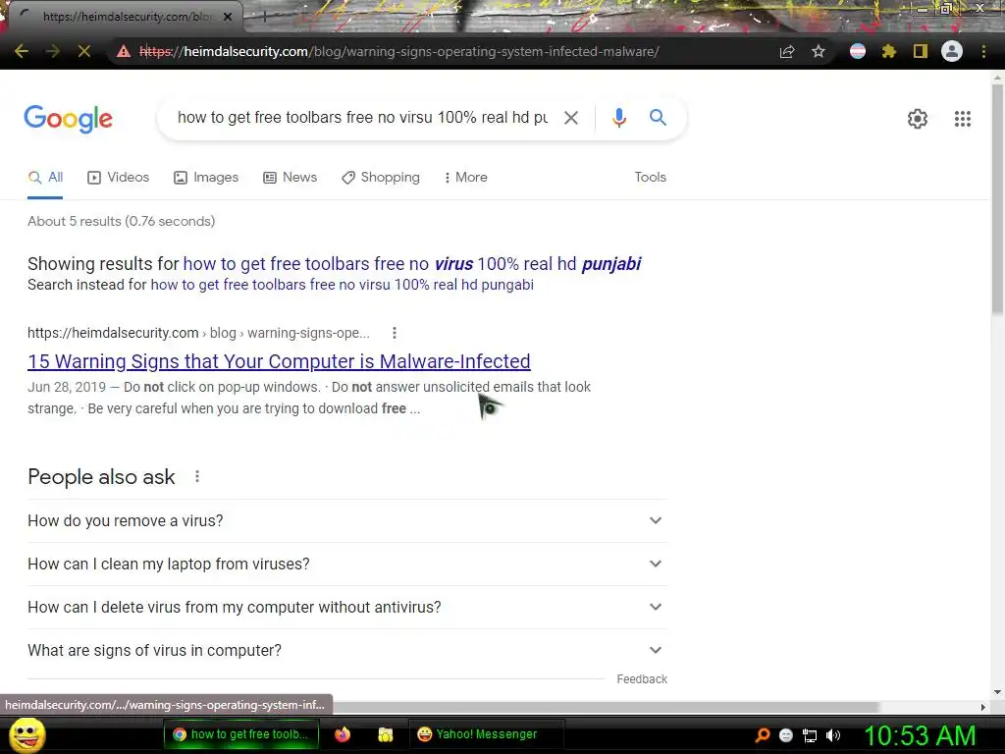Screen dimensions: 1005x754
Task: Open the file folder taskbar icon
Action: coord(385,734)
